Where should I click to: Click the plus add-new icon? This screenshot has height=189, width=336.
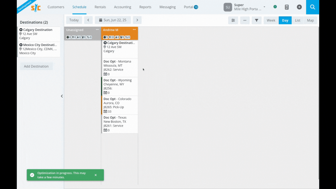coord(299,7)
